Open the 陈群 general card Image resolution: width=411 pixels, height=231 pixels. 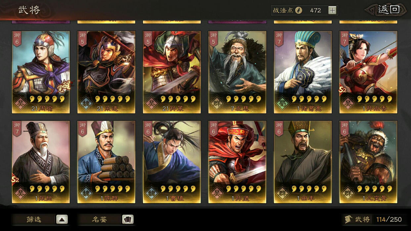click(106, 162)
